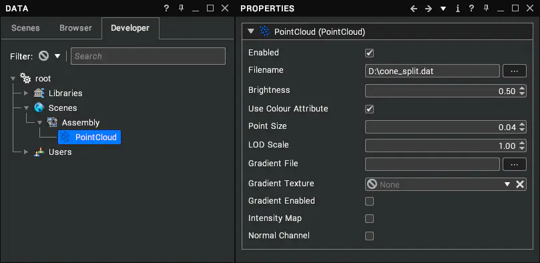Click the PointCloud icon in the tree
The height and width of the screenshot is (263, 540).
pyautogui.click(x=65, y=137)
